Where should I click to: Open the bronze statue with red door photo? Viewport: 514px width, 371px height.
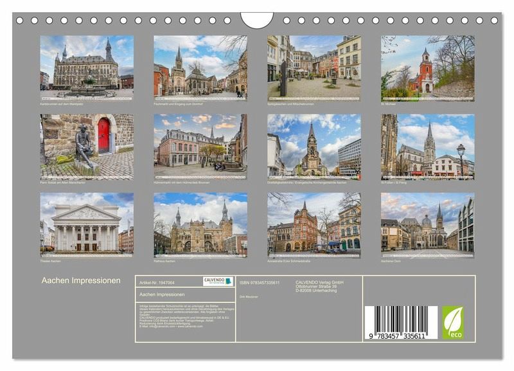click(87, 147)
